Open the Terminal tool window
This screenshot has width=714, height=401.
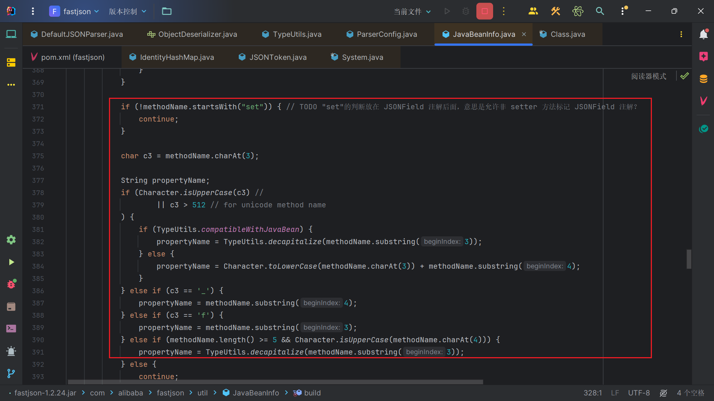pyautogui.click(x=11, y=329)
